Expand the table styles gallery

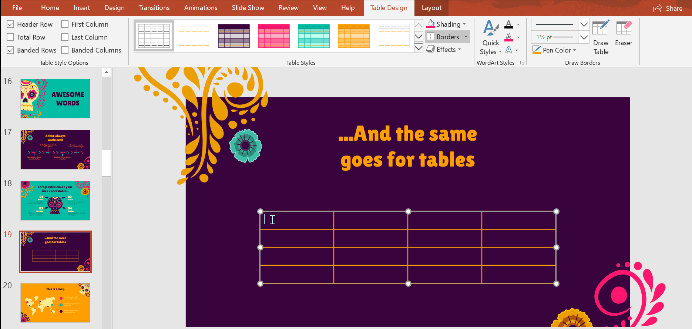click(419, 48)
